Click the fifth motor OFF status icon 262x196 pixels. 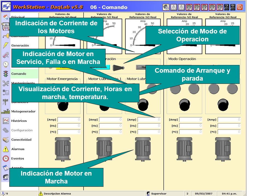pos(220,7)
